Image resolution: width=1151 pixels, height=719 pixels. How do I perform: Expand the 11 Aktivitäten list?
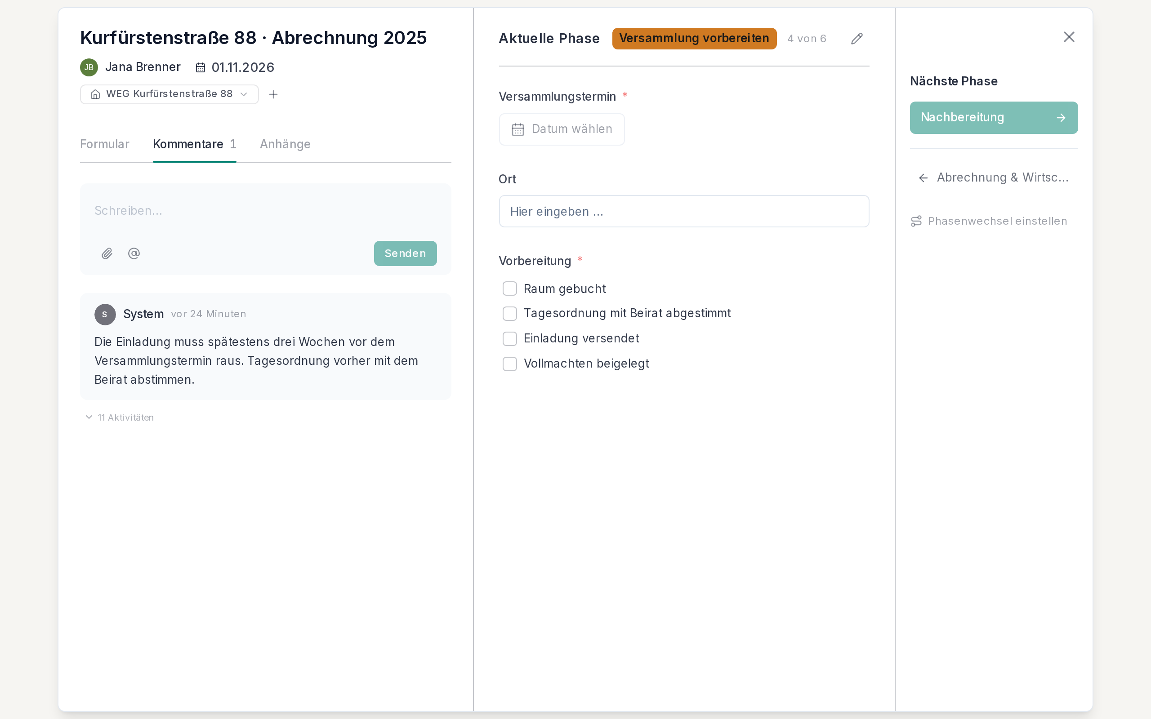(120, 417)
